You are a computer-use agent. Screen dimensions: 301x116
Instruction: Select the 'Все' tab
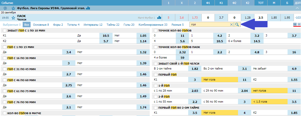[27, 25]
